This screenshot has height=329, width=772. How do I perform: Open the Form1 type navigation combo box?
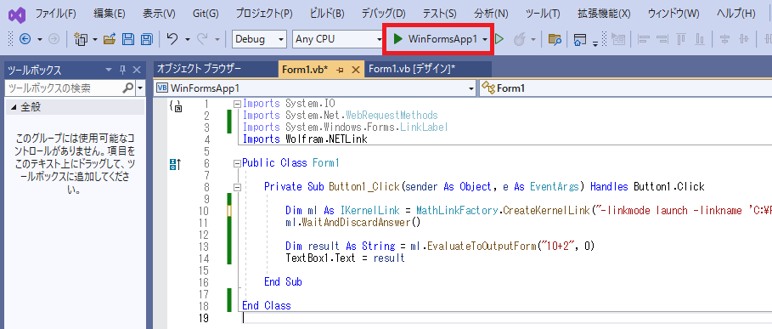coord(625,88)
